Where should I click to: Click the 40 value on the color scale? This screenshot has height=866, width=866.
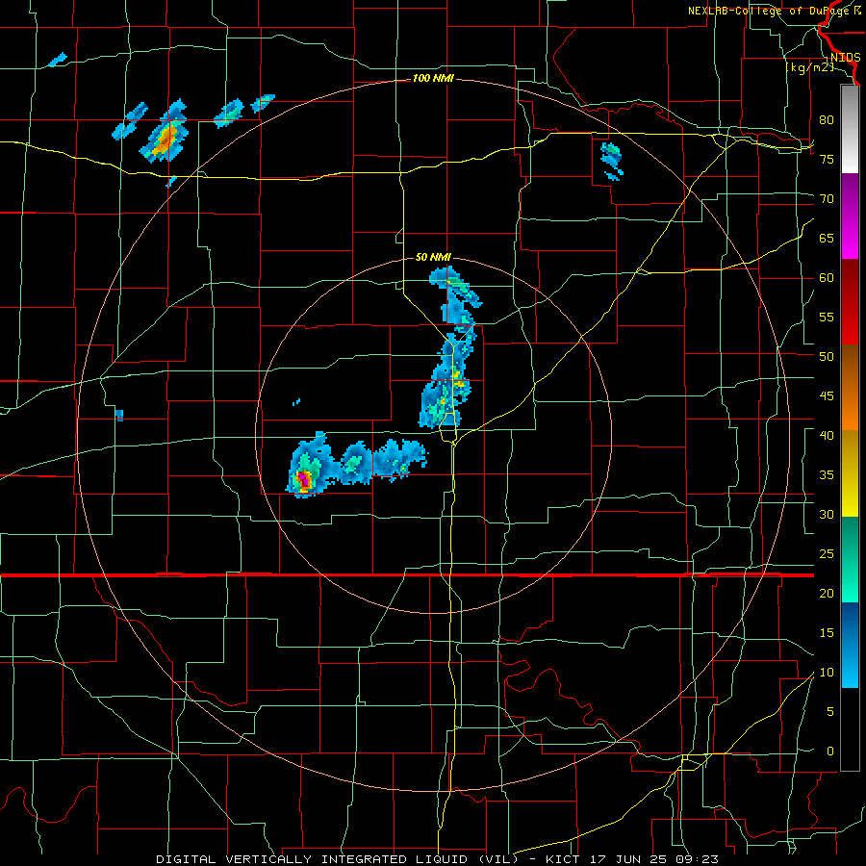827,436
